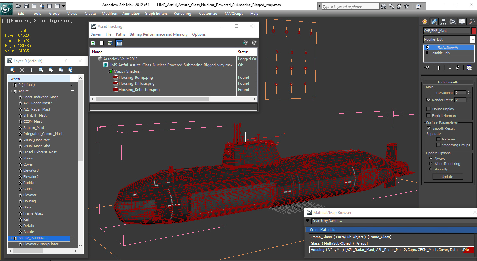This screenshot has height=261, width=477.
Task: Select Table View icon in Asset Tracking
Action: pyautogui.click(x=119, y=43)
